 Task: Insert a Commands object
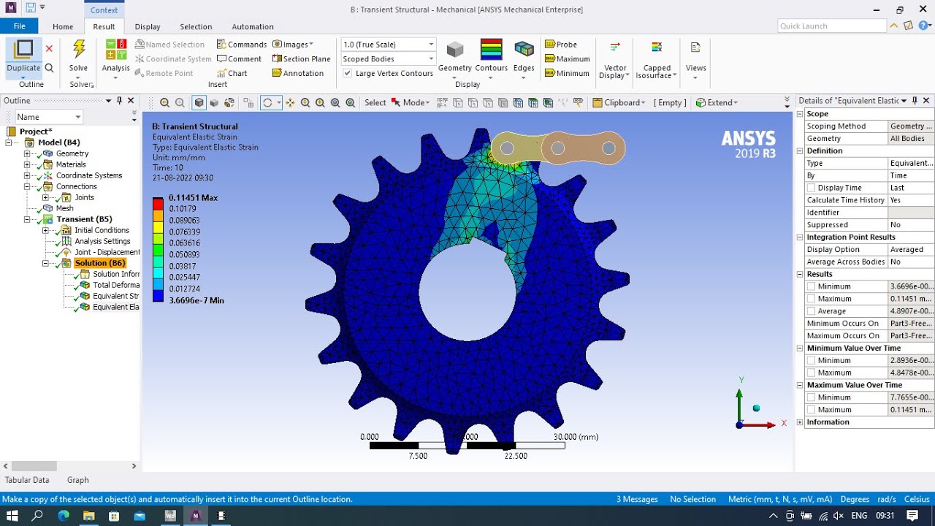(x=242, y=45)
